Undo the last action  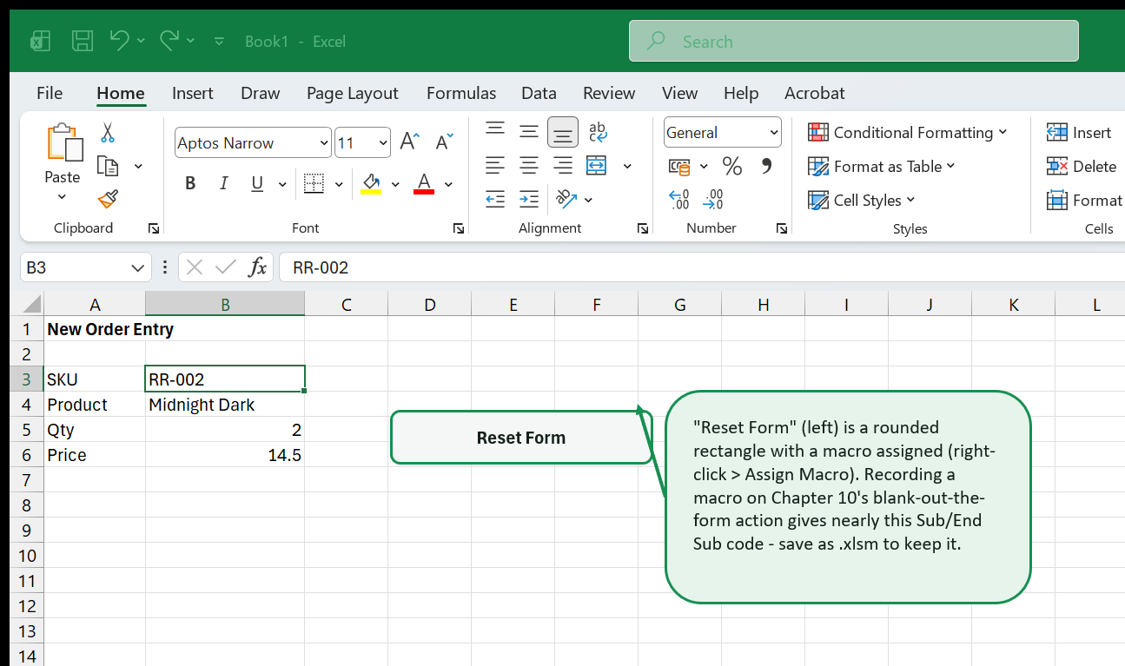(x=120, y=40)
